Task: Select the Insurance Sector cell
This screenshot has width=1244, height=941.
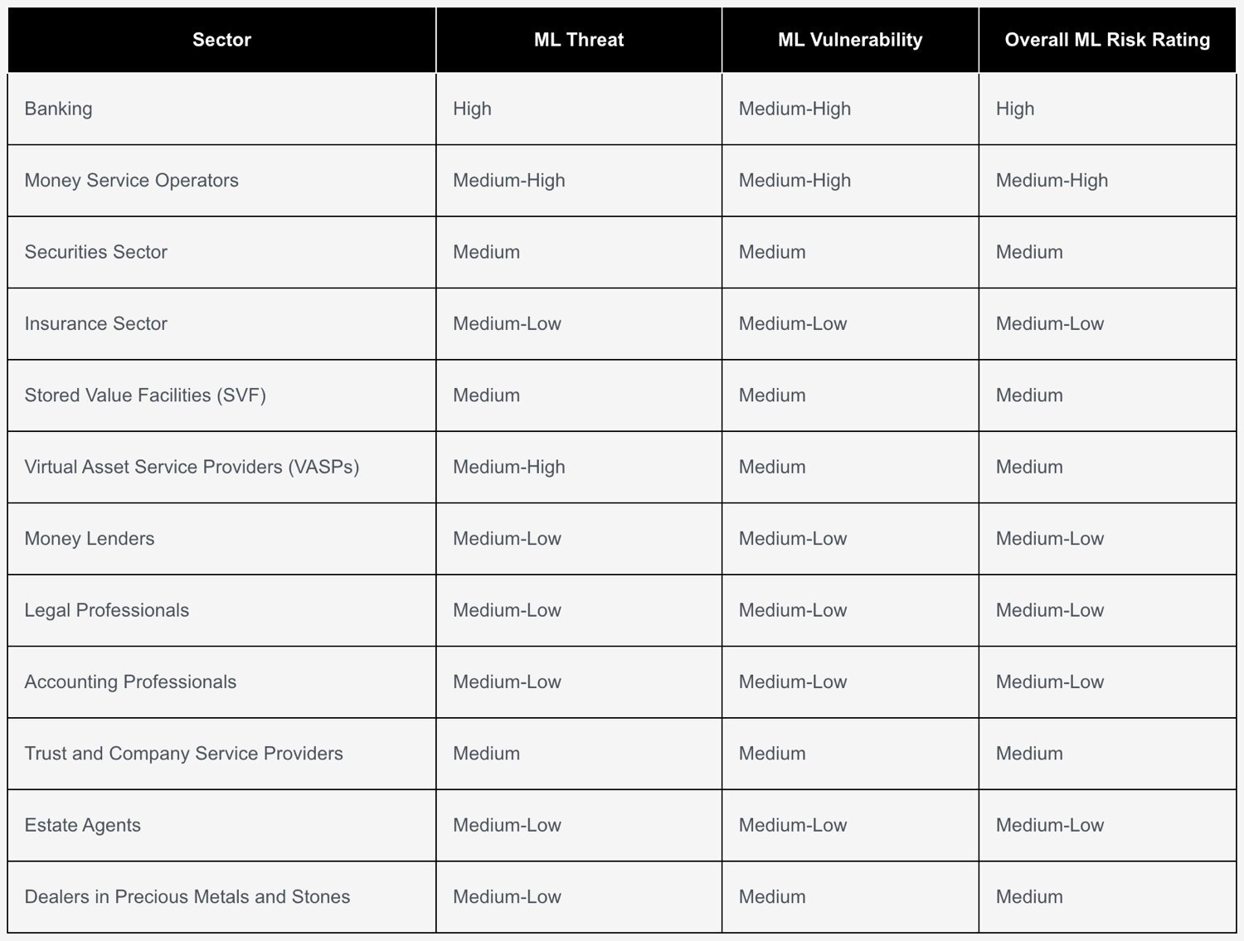Action: 96,323
